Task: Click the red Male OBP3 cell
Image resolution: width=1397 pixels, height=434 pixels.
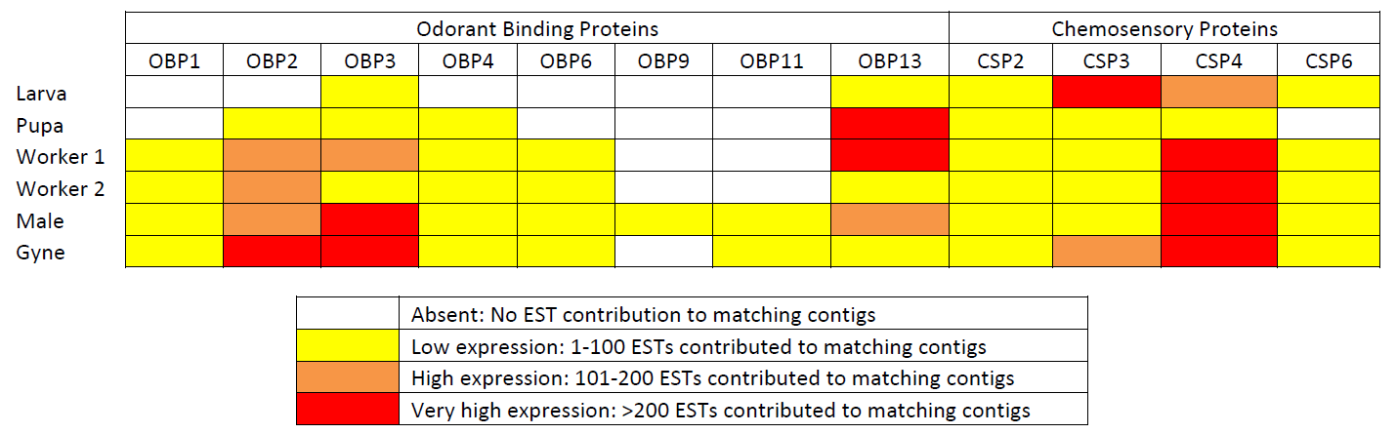Action: (x=370, y=219)
